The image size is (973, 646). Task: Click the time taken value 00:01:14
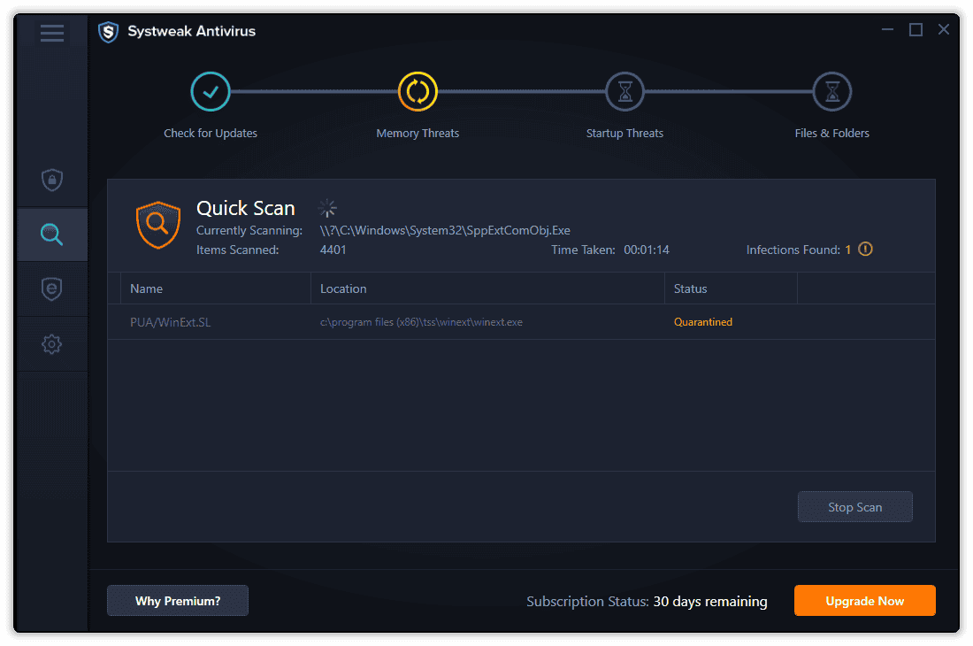coord(647,250)
